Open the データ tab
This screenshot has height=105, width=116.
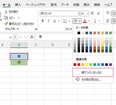(65, 5)
